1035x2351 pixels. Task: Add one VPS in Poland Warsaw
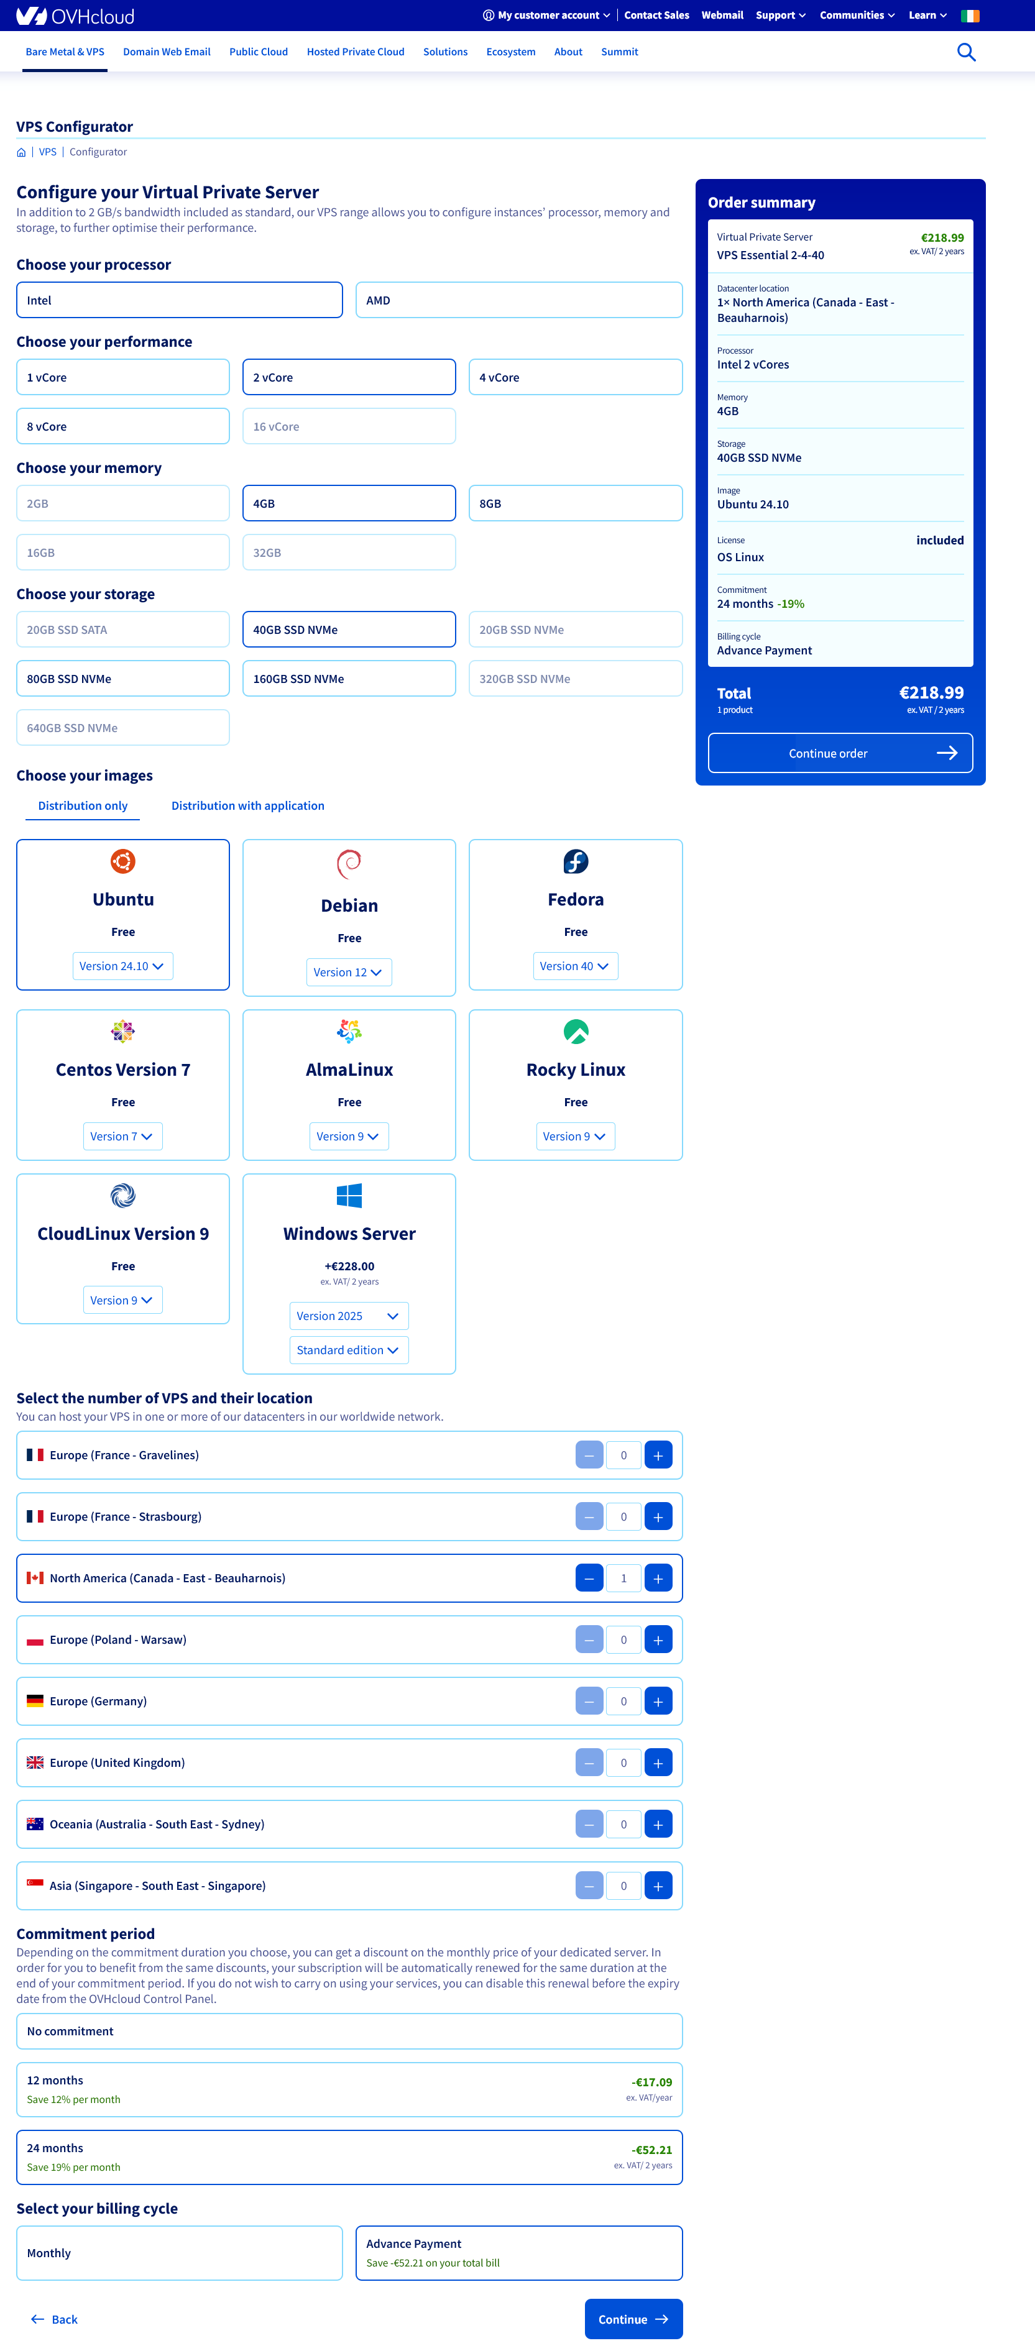(658, 1640)
